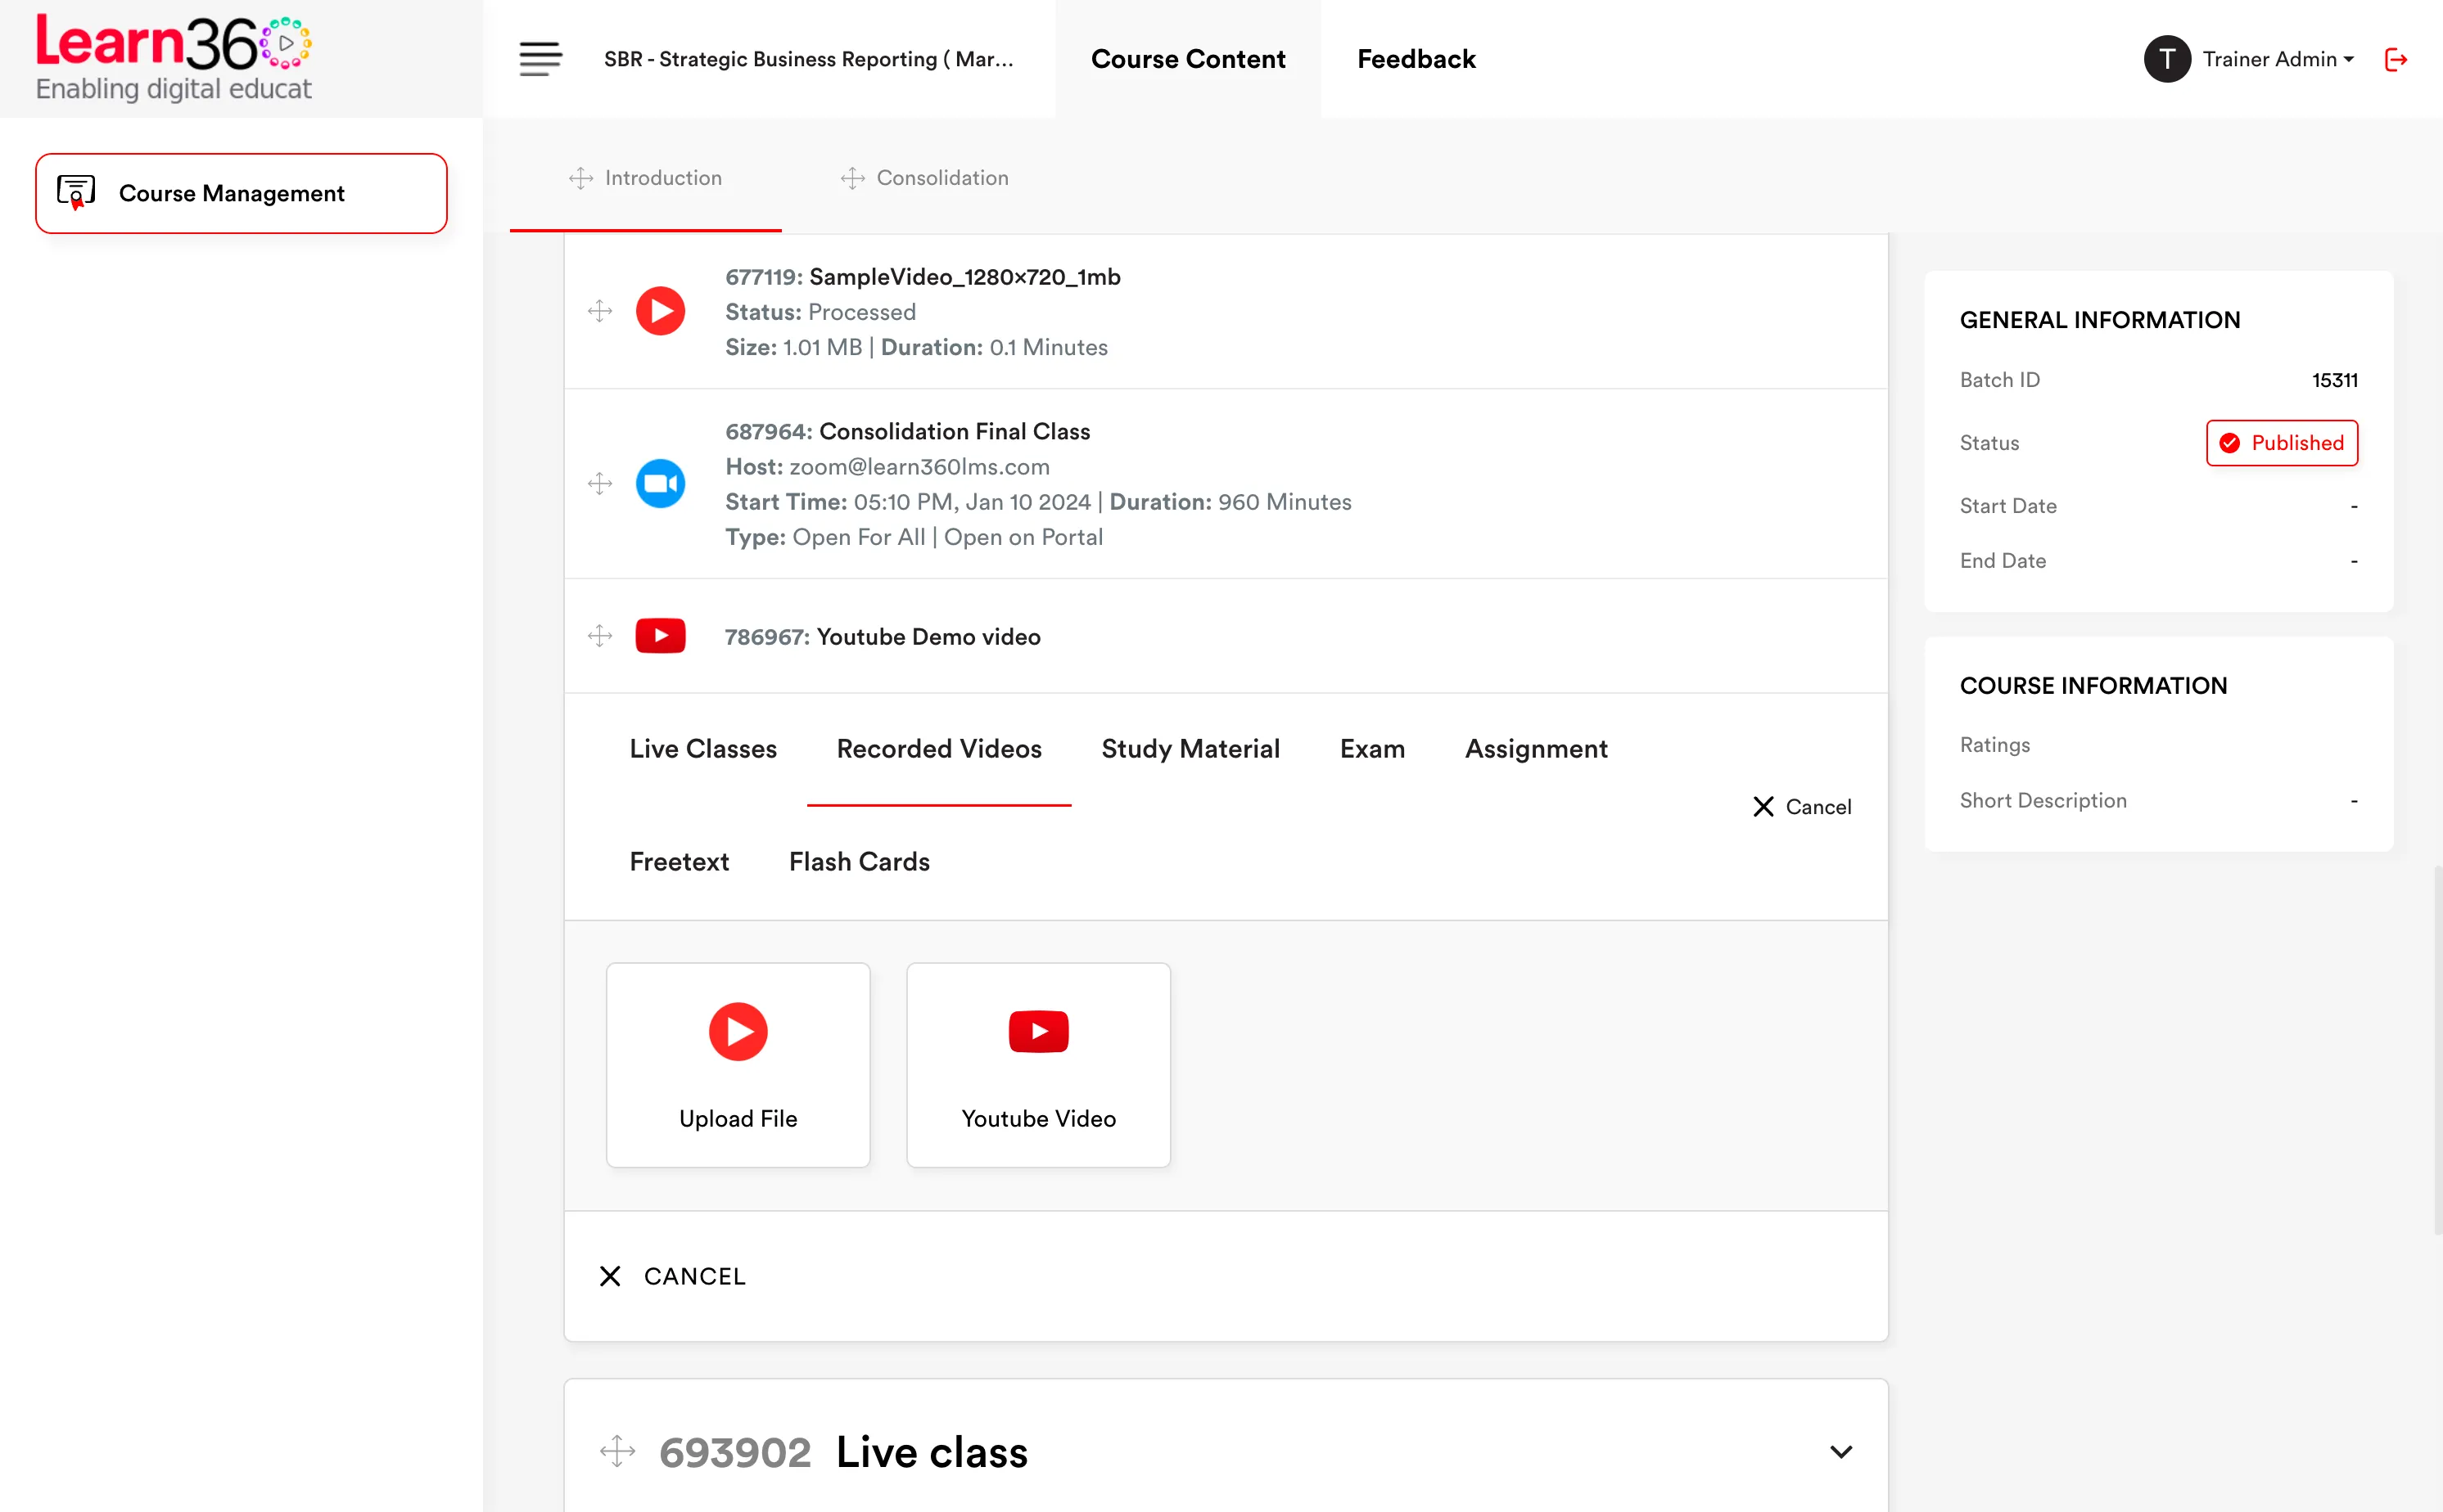Expand the 693902 Live class section chevron
2443x1512 pixels.
click(x=1840, y=1452)
